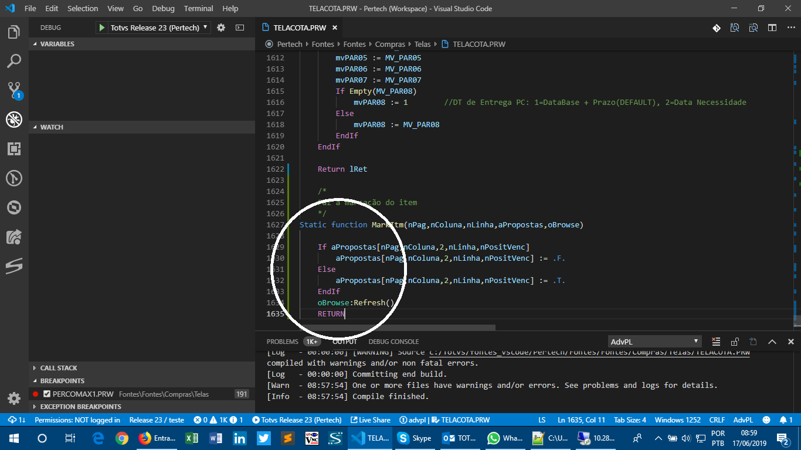This screenshot has height=450, width=801.
Task: Open the Terminal menu
Action: click(x=198, y=8)
